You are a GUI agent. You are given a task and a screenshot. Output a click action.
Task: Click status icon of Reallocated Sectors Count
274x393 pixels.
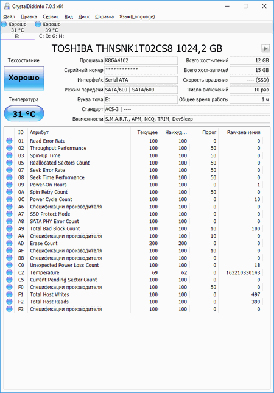(9, 163)
